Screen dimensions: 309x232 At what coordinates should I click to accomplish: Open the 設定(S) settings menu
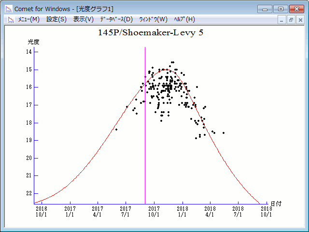(x=56, y=19)
